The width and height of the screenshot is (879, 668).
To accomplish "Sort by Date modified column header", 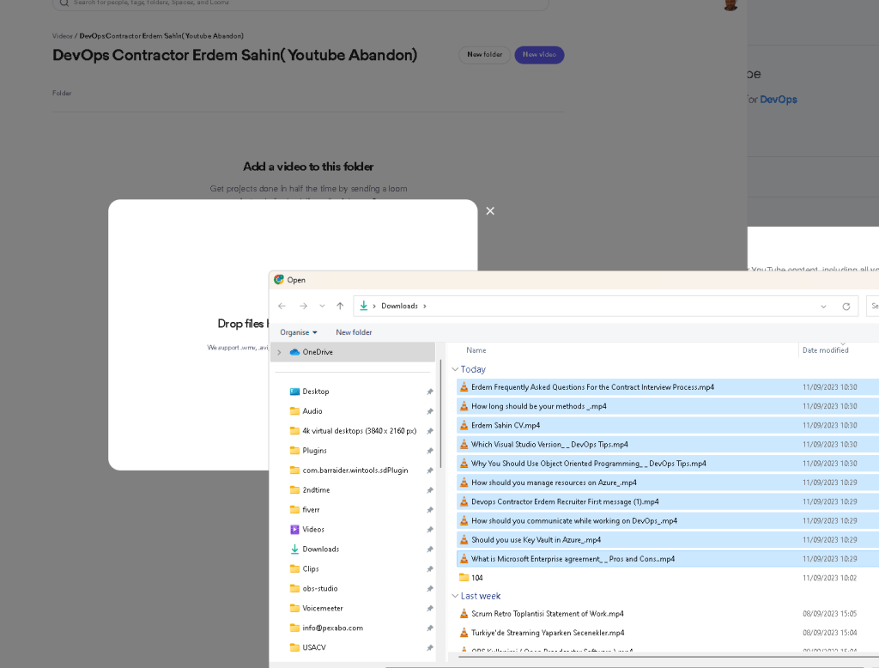I will click(x=825, y=350).
